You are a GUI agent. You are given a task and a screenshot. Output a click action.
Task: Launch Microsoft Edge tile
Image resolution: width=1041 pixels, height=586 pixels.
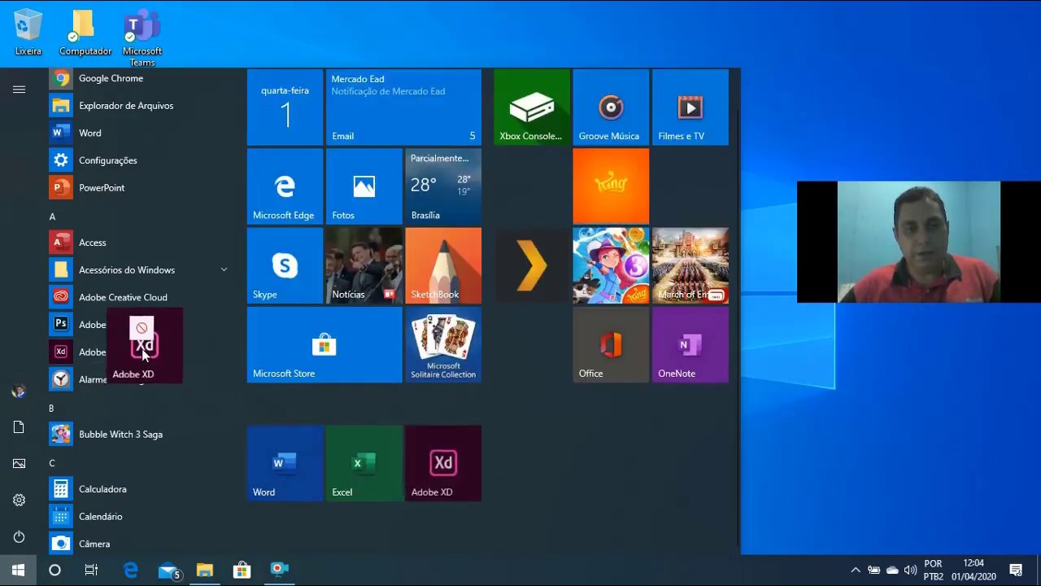click(x=285, y=186)
